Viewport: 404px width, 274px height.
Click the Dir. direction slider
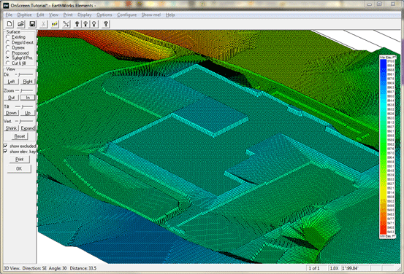click(x=24, y=74)
